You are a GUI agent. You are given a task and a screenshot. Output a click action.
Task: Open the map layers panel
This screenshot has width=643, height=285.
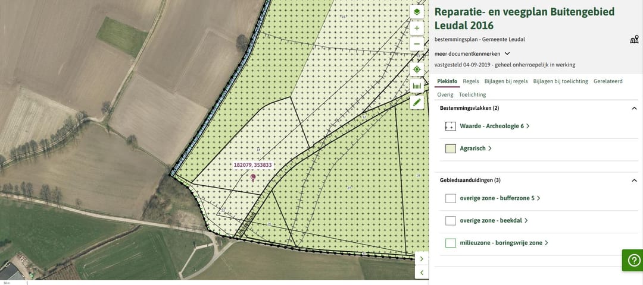pos(417,12)
